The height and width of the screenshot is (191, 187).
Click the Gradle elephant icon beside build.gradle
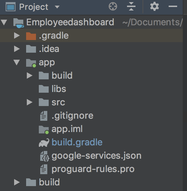(x=44, y=143)
